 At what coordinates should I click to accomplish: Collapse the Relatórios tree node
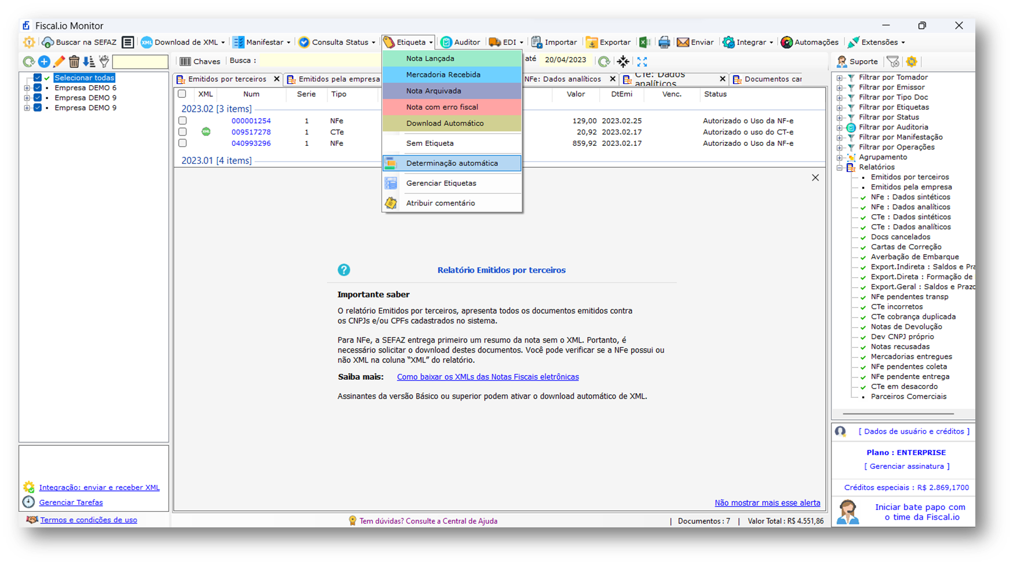coord(839,167)
